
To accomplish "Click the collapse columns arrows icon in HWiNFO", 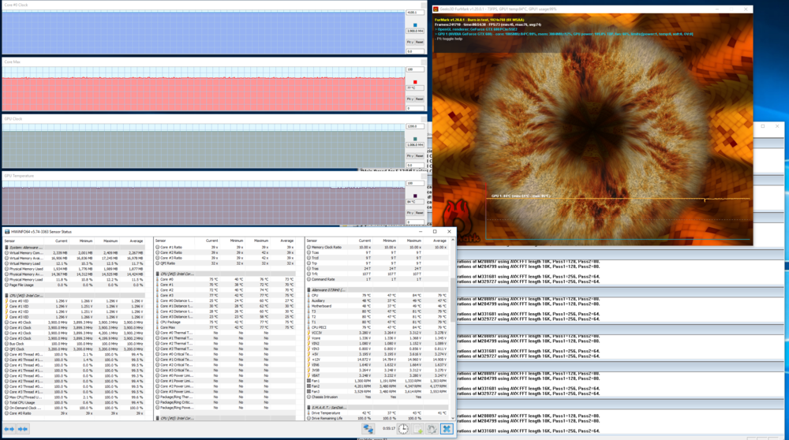I will coord(23,429).
